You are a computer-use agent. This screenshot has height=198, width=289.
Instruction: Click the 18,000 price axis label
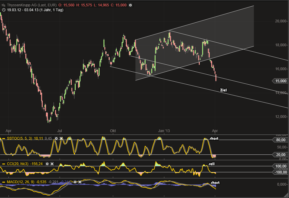pyautogui.click(x=281, y=45)
